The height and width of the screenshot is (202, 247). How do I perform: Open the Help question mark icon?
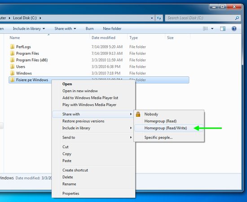tap(234, 29)
